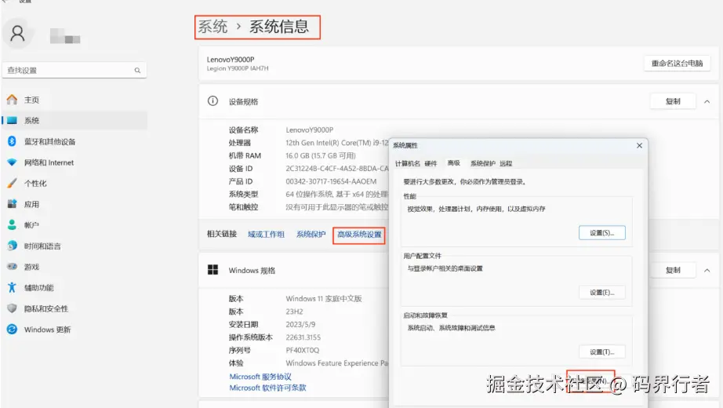Viewport: 723px width, 408px height.
Task: Click the 查找设置 search field
Action: coord(74,70)
